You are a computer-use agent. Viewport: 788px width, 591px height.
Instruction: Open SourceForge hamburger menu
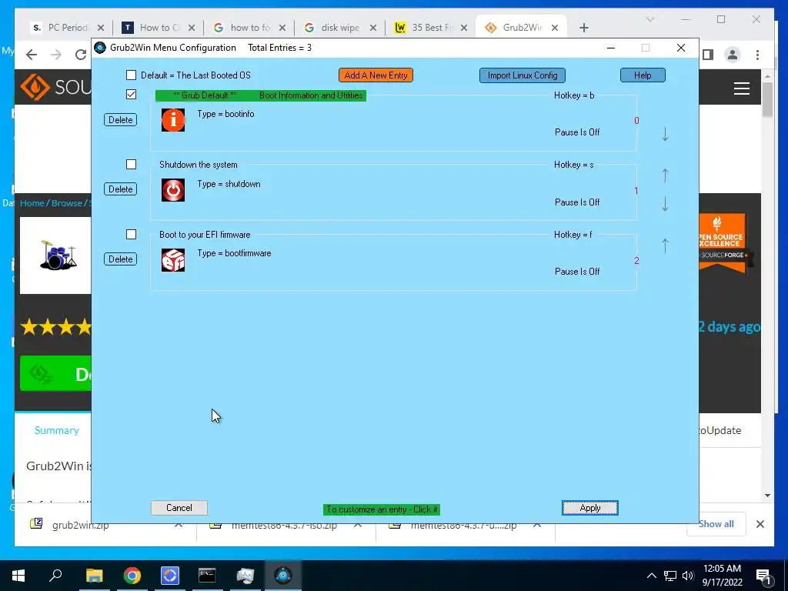741,88
